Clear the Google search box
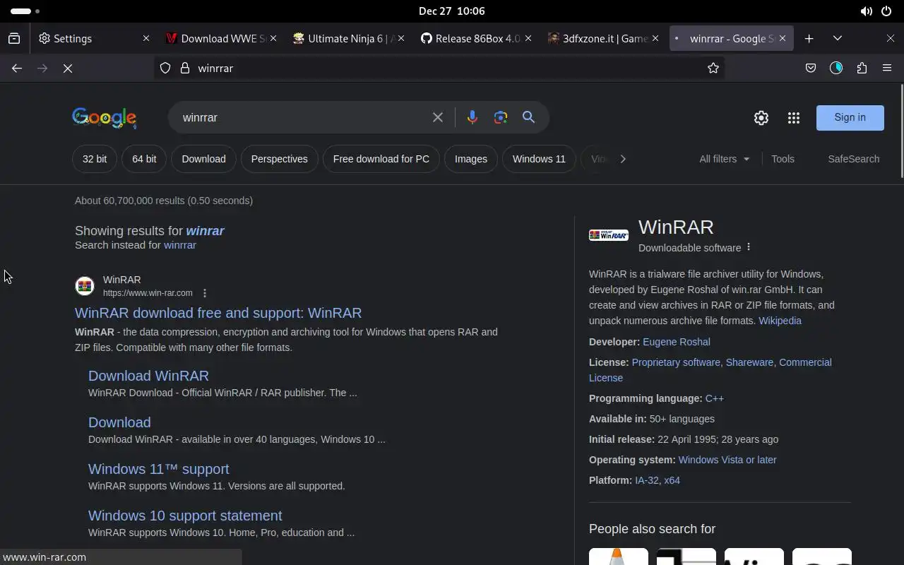 coord(438,117)
